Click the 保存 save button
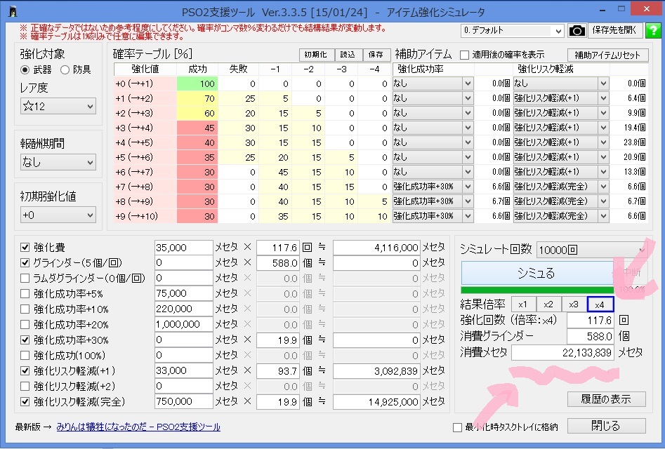The width and height of the screenshot is (665, 449). (x=376, y=55)
